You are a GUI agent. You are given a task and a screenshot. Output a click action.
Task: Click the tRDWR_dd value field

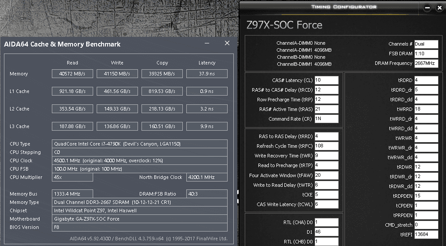tap(426, 186)
